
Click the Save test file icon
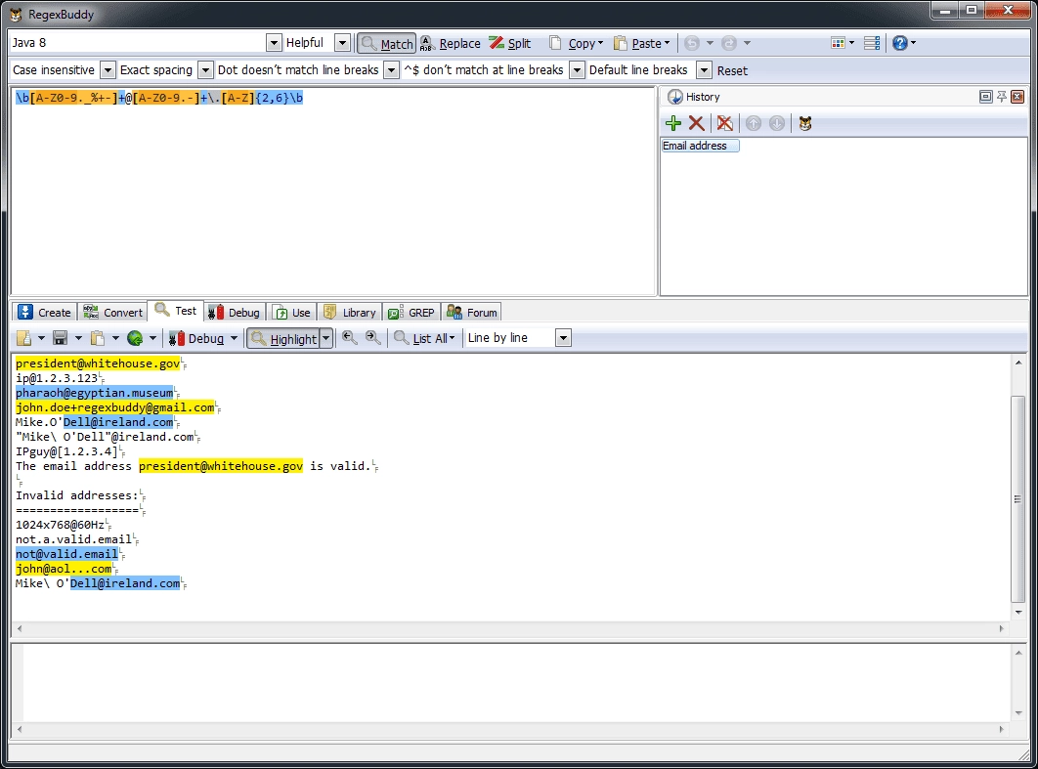click(x=61, y=338)
